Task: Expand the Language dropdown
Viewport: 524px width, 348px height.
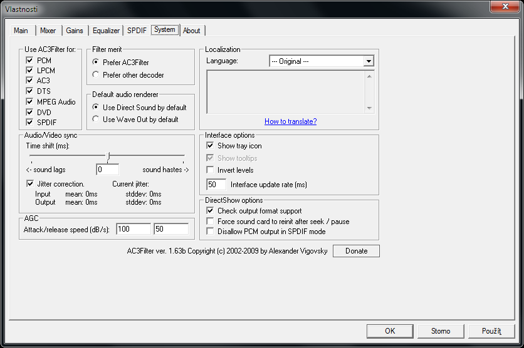Action: pos(369,61)
